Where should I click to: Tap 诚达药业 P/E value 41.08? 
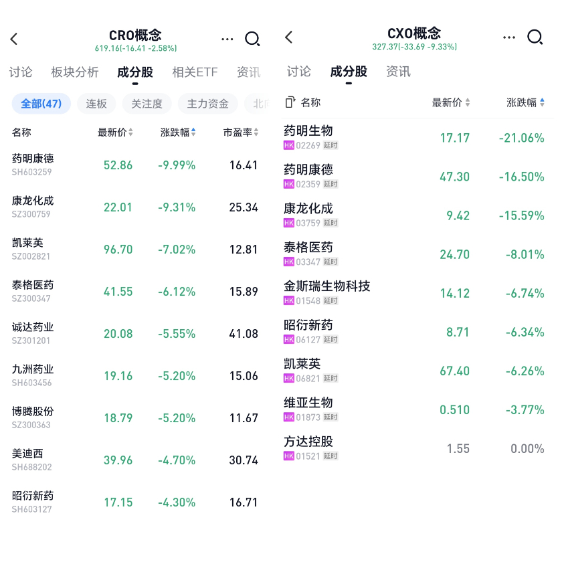click(244, 334)
